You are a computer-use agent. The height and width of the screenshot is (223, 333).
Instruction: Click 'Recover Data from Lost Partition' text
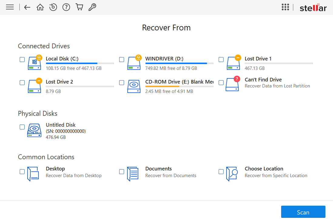pyautogui.click(x=277, y=86)
